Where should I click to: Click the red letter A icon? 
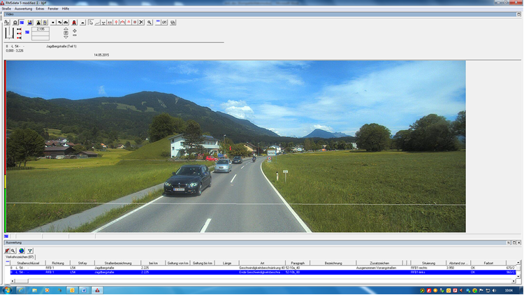74,22
